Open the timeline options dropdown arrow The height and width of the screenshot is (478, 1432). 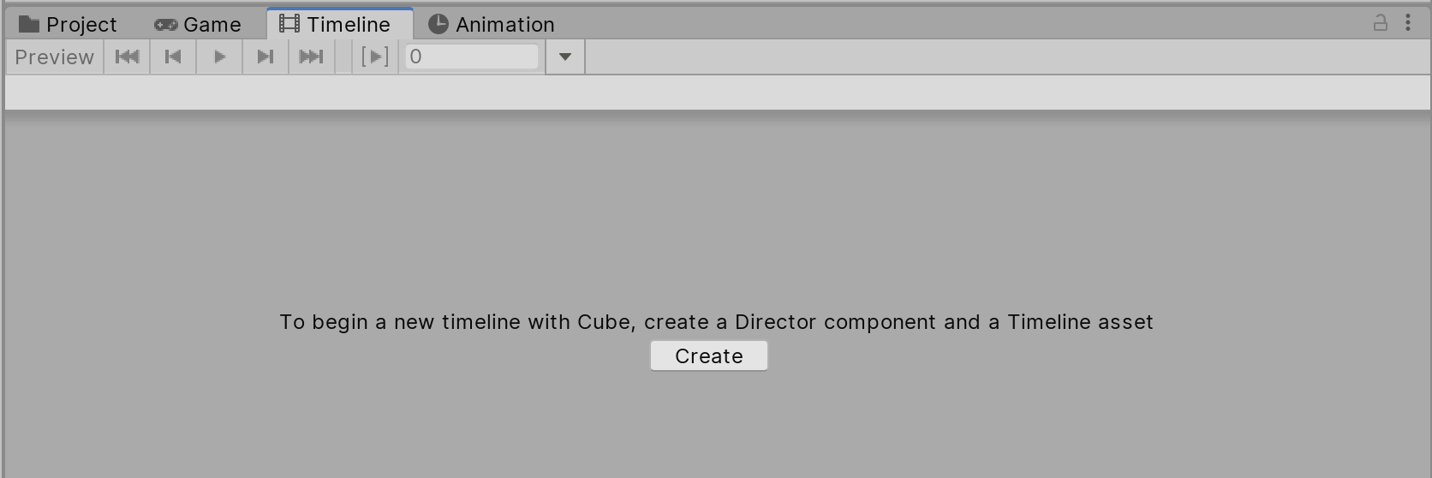coord(565,57)
